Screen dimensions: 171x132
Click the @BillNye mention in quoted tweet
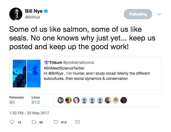tap(55, 73)
